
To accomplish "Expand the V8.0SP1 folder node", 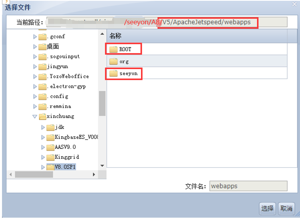I will click(43, 167).
